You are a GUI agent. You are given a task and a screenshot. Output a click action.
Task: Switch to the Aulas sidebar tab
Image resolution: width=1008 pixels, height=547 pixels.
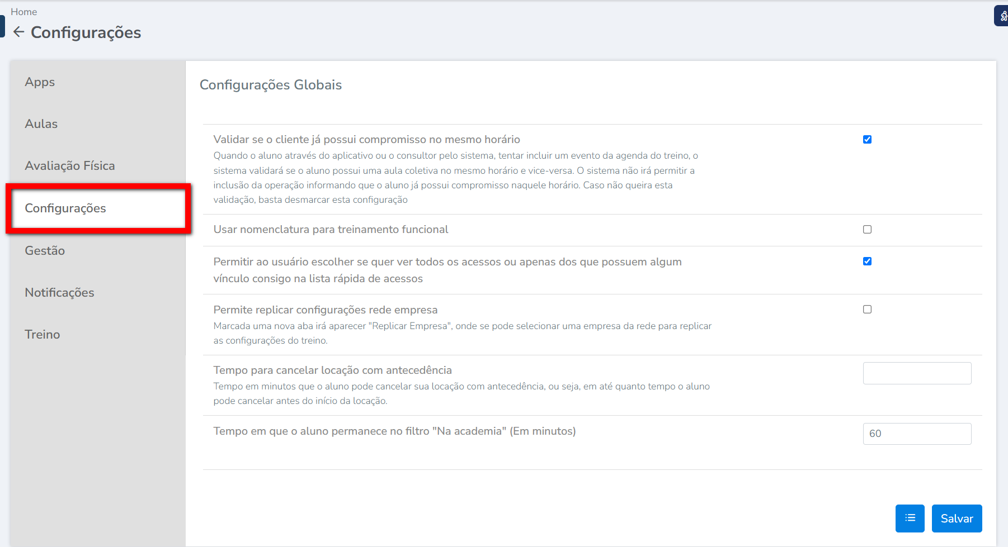click(41, 124)
